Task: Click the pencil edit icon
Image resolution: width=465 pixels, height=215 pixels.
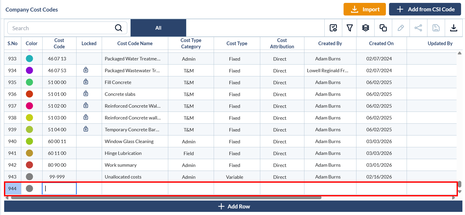Action: click(x=401, y=28)
